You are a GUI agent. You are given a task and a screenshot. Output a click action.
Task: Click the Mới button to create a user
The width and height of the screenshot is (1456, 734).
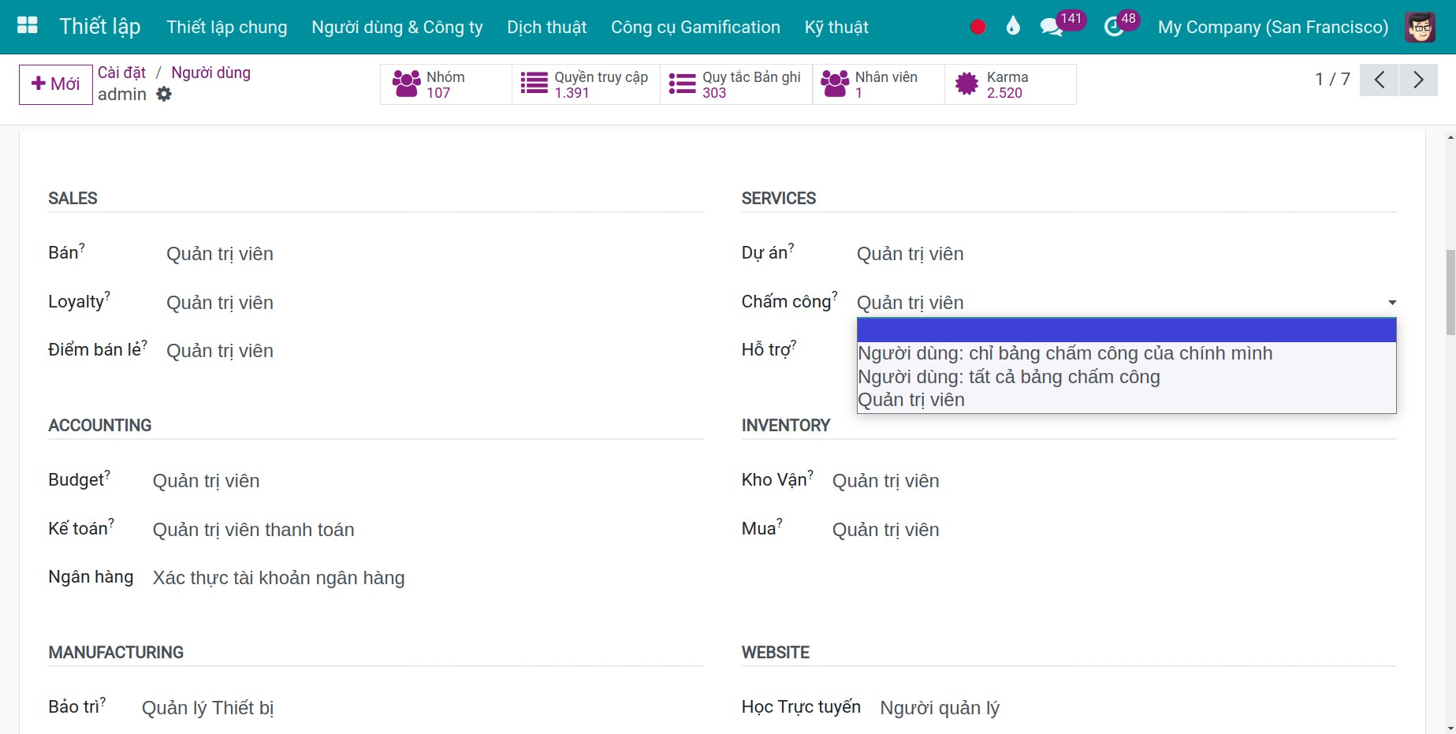coord(56,84)
